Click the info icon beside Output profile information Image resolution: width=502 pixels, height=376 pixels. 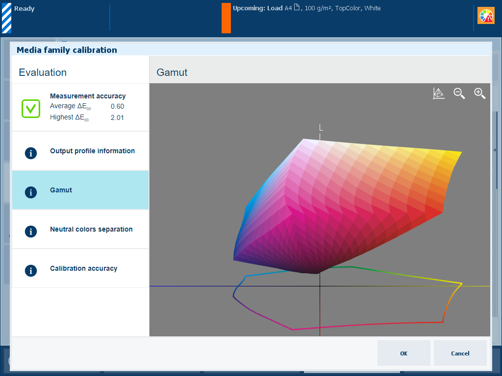click(31, 153)
